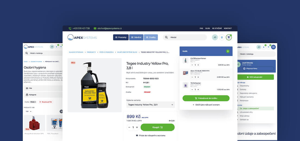
Task: Click the JO user avatar in main header
Action: [x=215, y=37]
